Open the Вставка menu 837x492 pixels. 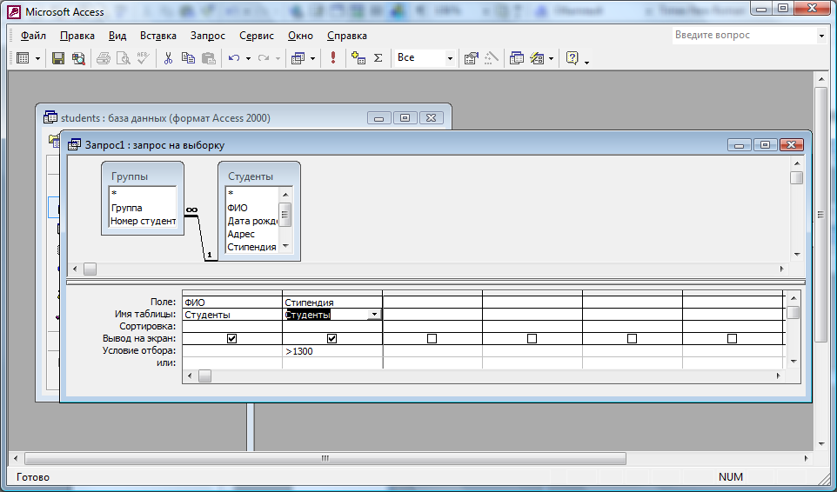coord(158,36)
